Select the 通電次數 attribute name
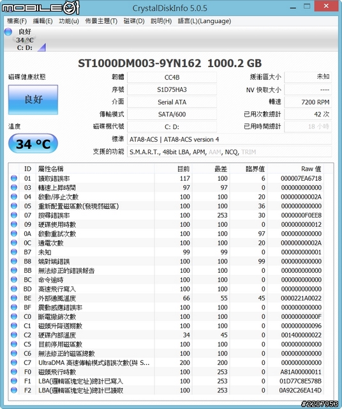 point(51,243)
